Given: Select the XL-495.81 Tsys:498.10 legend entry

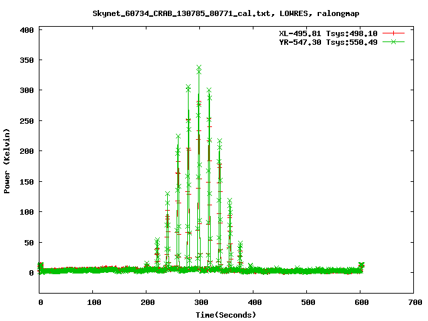Looking at the screenshot, I should [x=328, y=33].
